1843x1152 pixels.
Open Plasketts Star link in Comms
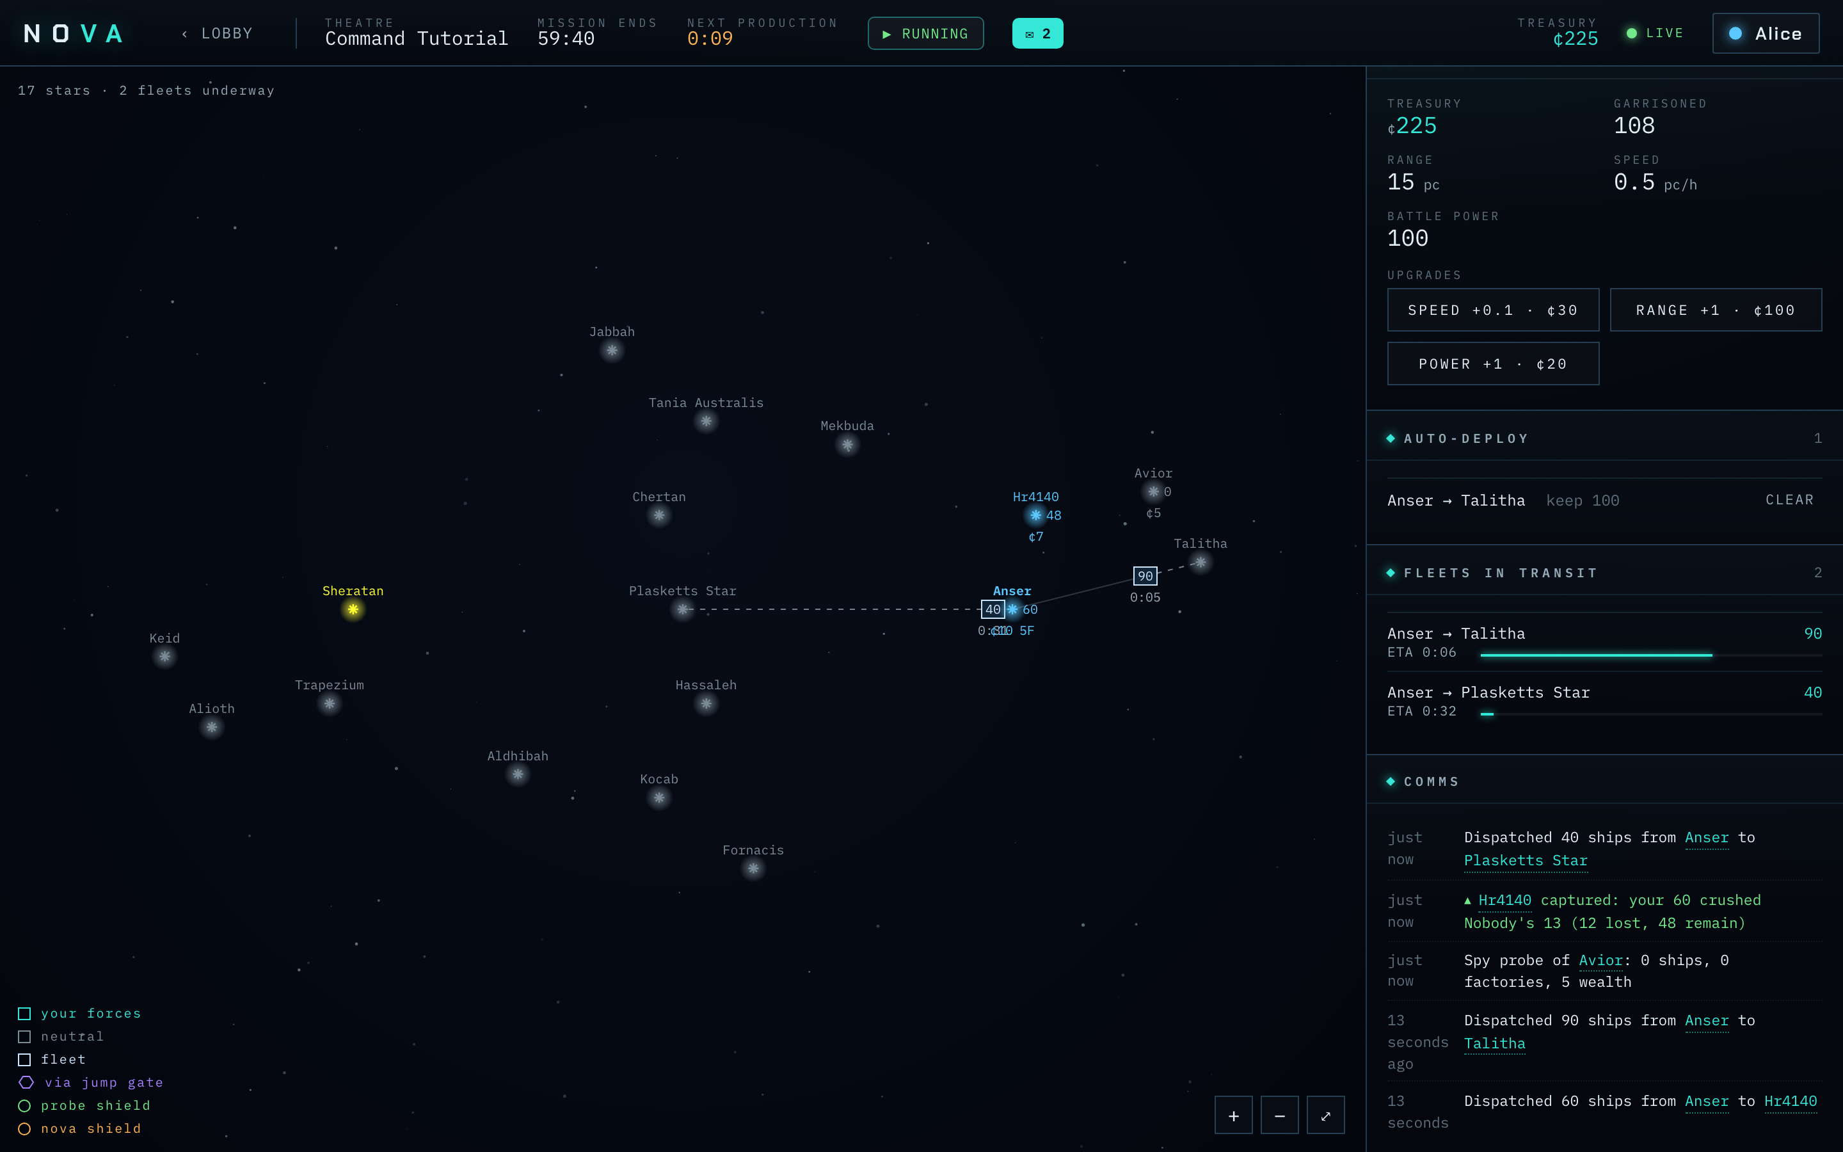1526,860
